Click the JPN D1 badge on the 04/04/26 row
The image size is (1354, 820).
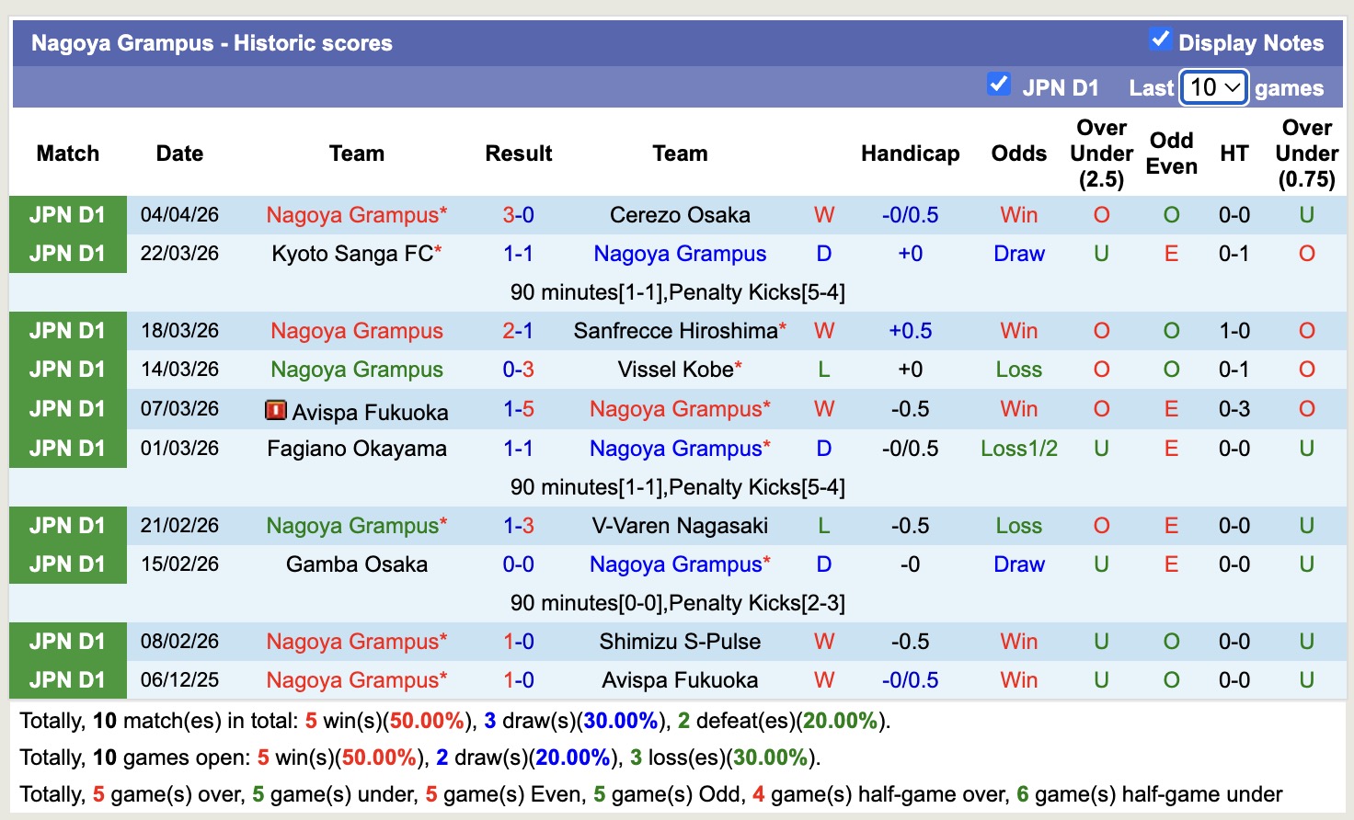(67, 214)
